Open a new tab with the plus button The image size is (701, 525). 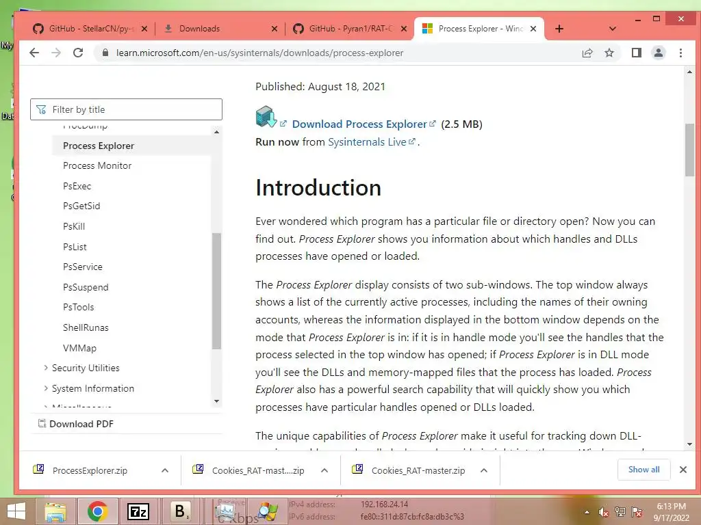pyautogui.click(x=559, y=29)
